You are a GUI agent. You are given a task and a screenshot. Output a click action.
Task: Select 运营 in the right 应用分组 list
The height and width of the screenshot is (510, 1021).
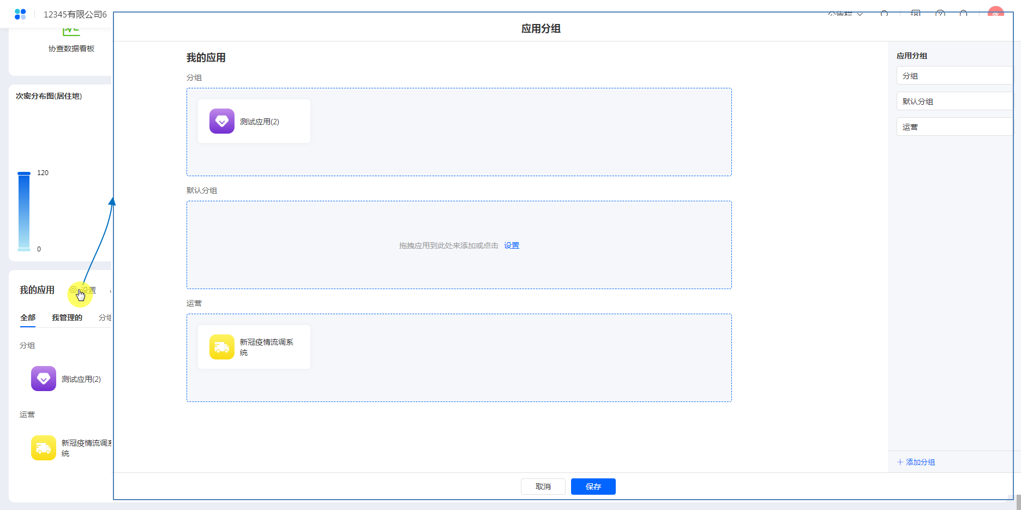953,127
